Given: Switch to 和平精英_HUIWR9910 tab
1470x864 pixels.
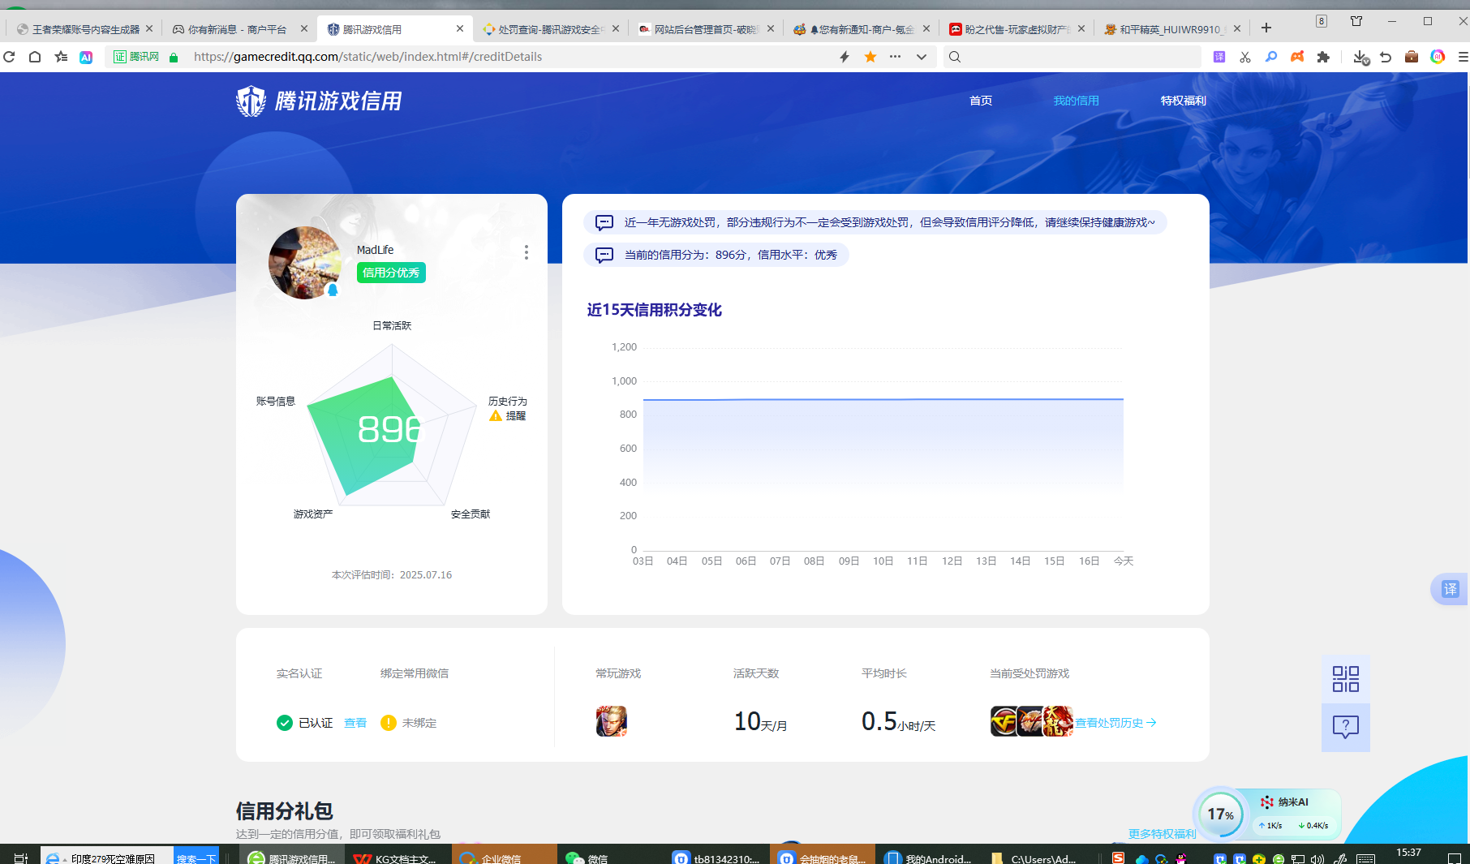Looking at the screenshot, I should [x=1171, y=29].
